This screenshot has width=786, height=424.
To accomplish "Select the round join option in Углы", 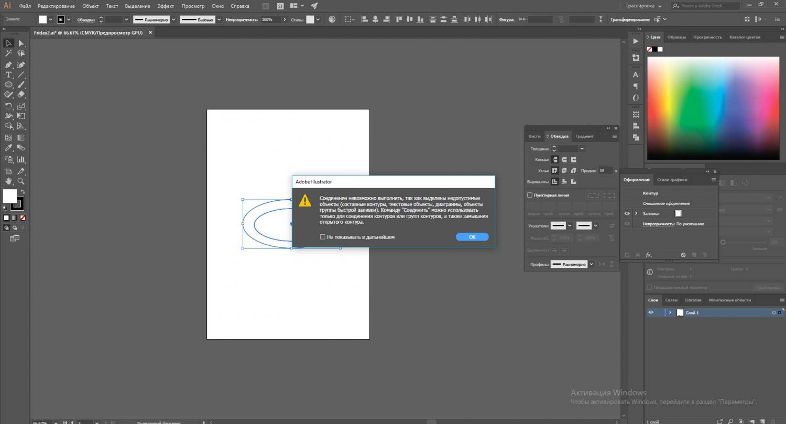I will point(564,170).
